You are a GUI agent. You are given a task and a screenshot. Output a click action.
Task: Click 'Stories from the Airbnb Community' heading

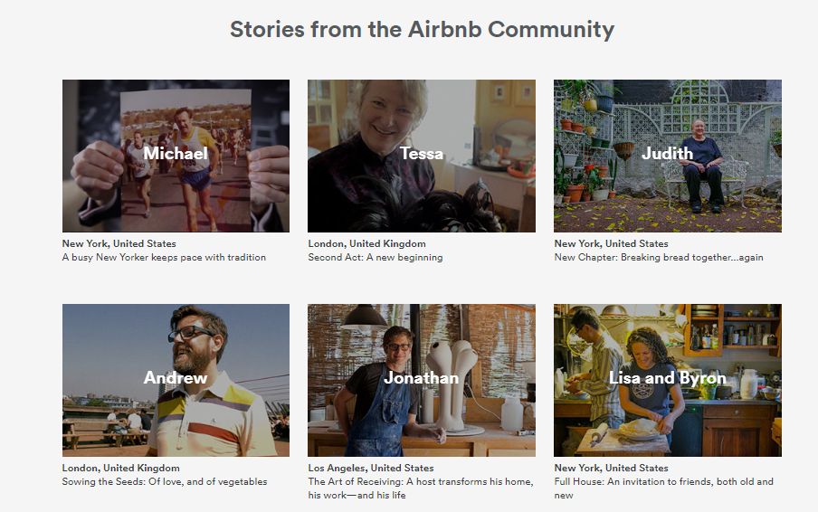click(x=422, y=30)
